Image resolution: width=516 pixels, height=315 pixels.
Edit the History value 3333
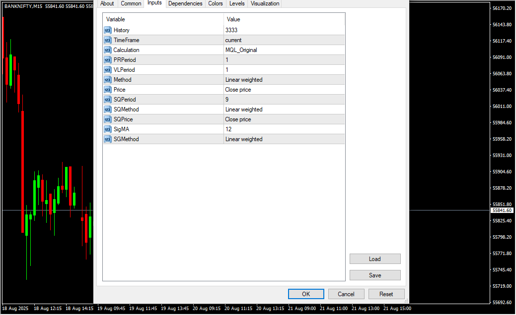pyautogui.click(x=231, y=30)
